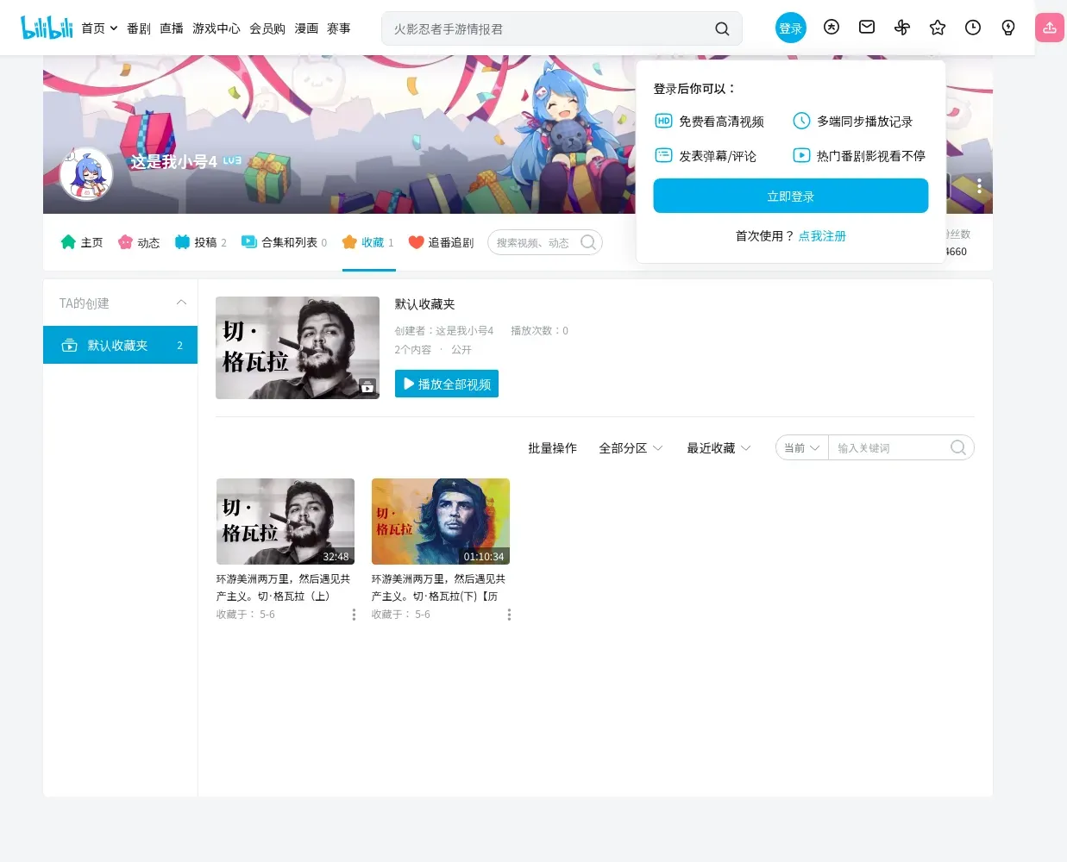Switch to the 投稿 tab

(200, 242)
